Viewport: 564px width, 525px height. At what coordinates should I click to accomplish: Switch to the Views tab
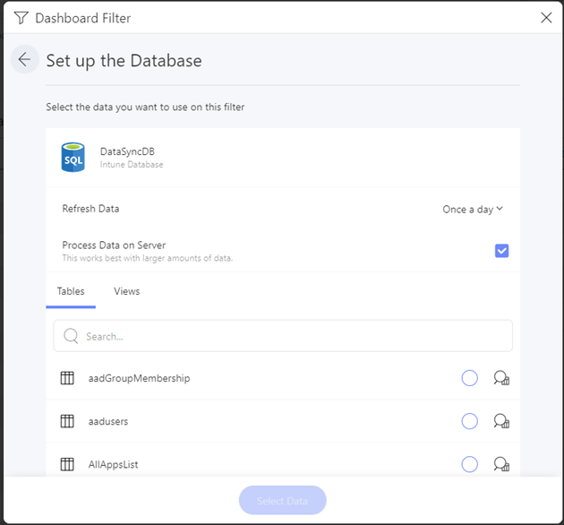coord(126,291)
